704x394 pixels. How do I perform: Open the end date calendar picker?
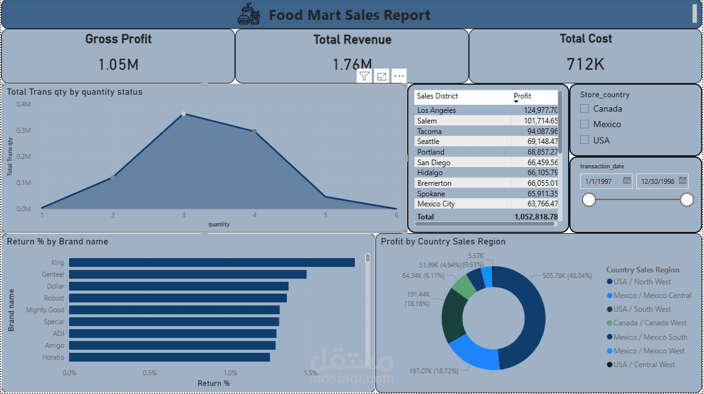[682, 181]
